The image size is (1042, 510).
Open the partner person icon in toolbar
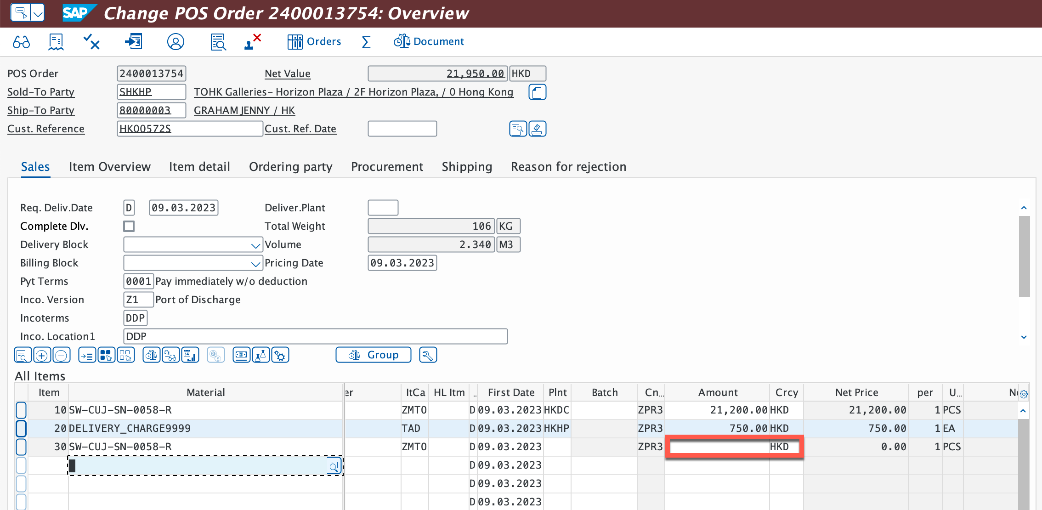coord(176,42)
